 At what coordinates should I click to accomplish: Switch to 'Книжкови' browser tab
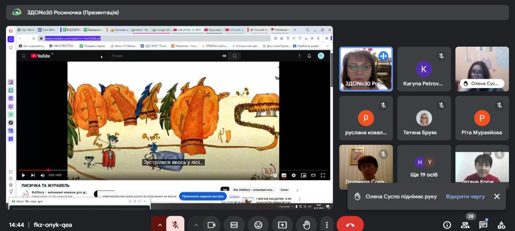point(280,30)
